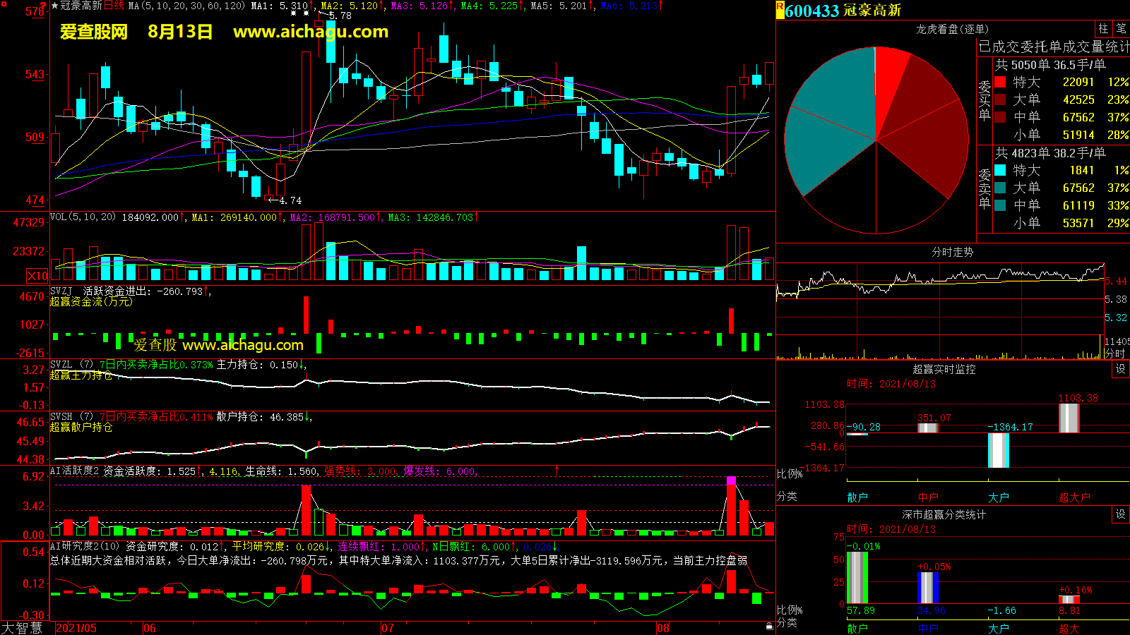Switch to 笔 per-trade view
The height and width of the screenshot is (635, 1130).
pos(1121,28)
